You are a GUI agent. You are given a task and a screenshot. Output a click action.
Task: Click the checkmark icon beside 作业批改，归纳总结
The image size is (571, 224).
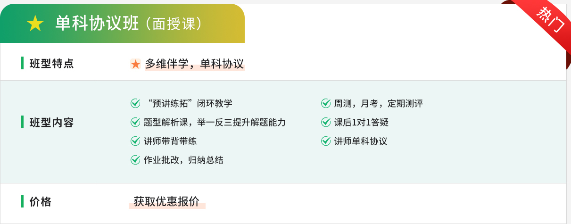click(x=135, y=160)
